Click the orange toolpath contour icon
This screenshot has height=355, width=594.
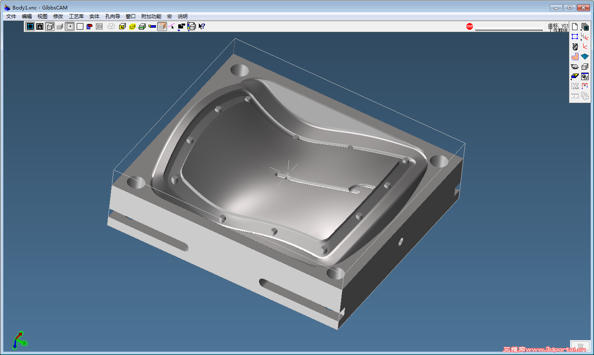tap(575, 57)
